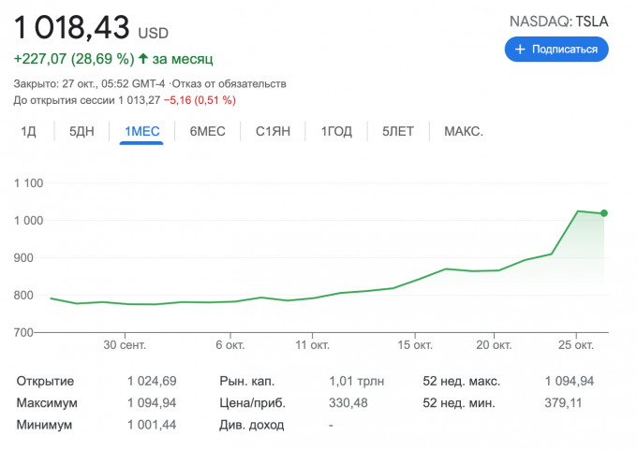Click the 25 окт. axis date label

point(576,345)
